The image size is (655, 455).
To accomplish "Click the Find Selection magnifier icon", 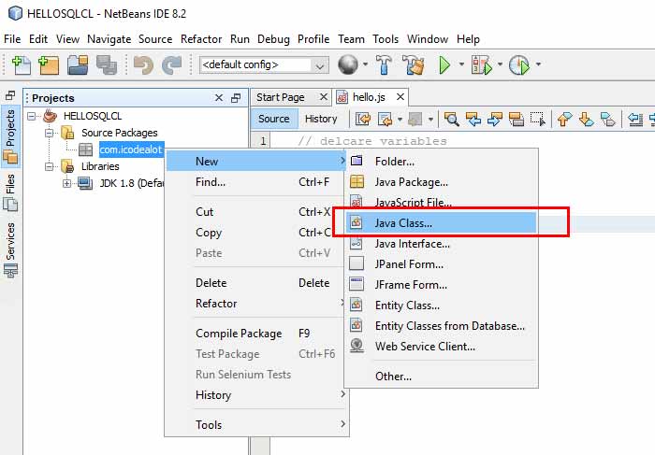I will pos(451,120).
